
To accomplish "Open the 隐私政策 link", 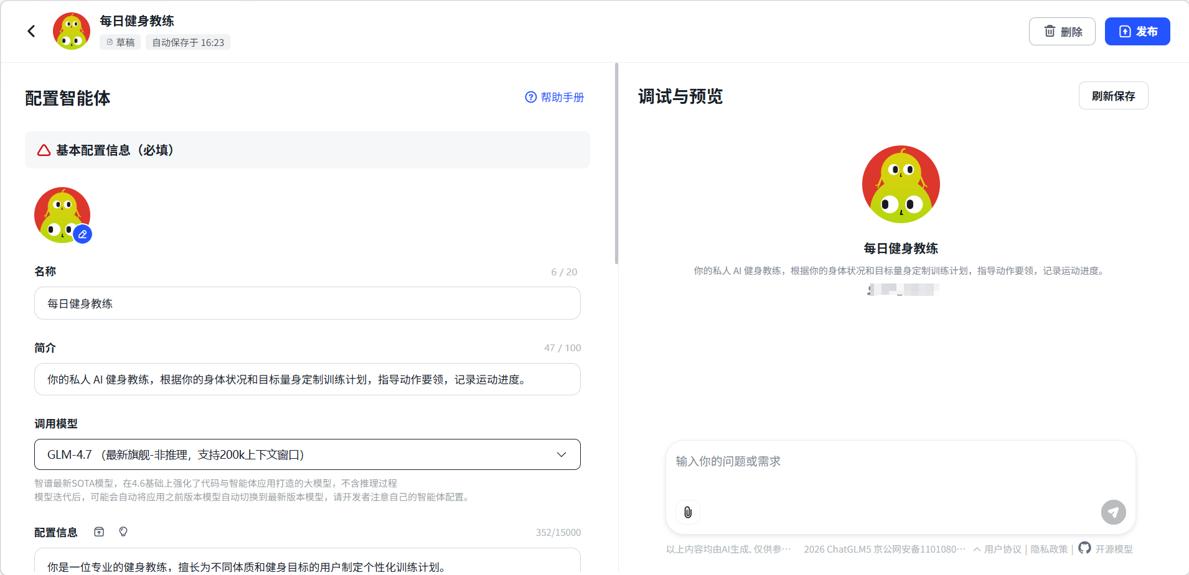I will point(1049,549).
